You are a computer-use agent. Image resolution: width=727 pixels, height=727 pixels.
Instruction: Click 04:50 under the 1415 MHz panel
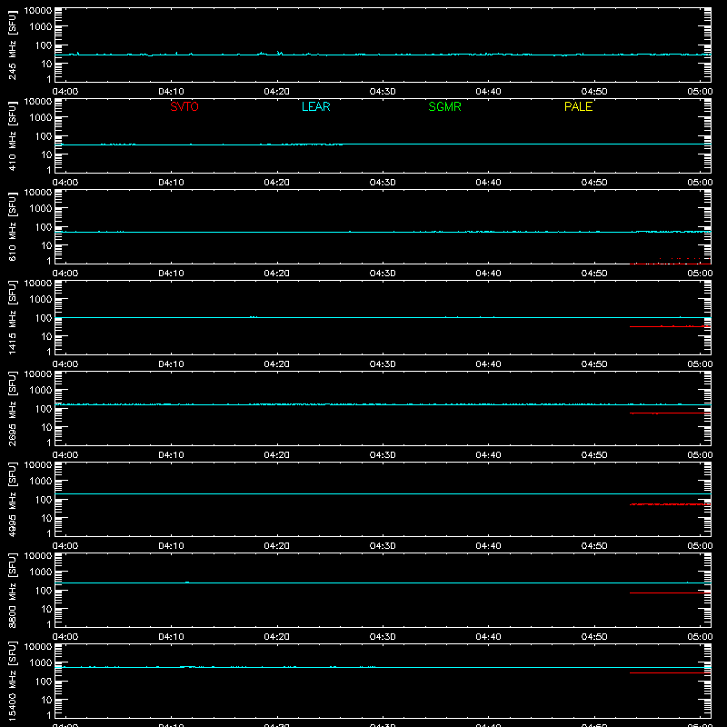coord(594,364)
